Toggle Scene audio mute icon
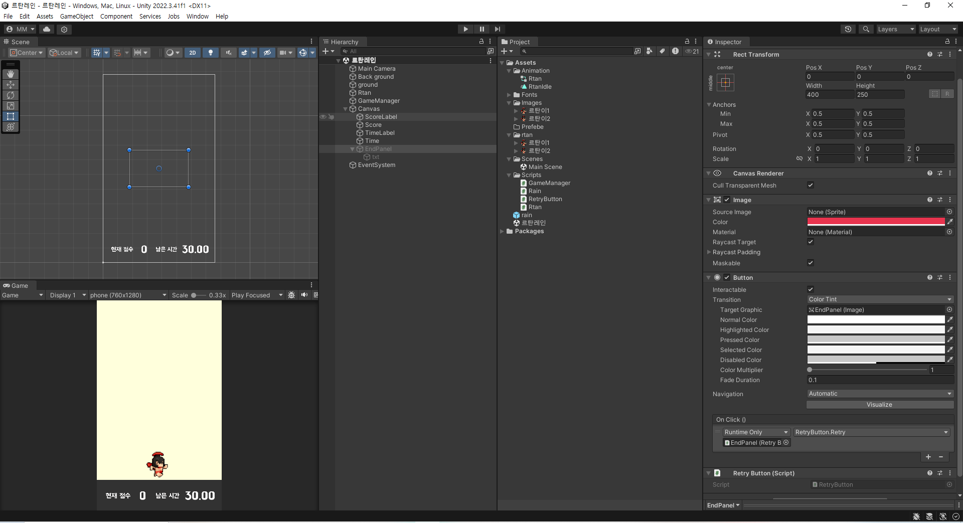The height and width of the screenshot is (523, 963). 229,53
